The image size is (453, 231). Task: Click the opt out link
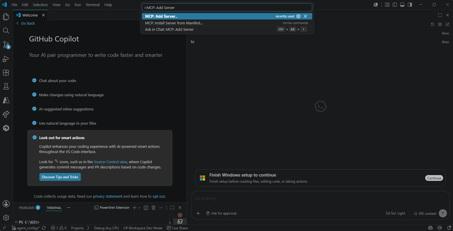tap(159, 196)
